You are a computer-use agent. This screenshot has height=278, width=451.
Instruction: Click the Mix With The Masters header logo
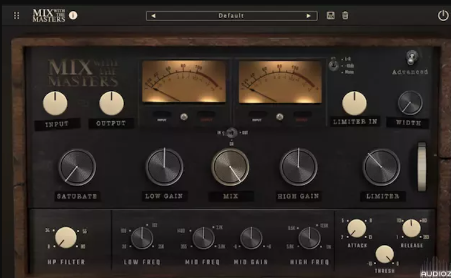tap(49, 15)
